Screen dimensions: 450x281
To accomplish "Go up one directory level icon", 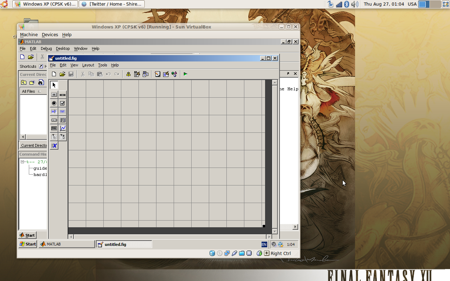I will pos(24,83).
